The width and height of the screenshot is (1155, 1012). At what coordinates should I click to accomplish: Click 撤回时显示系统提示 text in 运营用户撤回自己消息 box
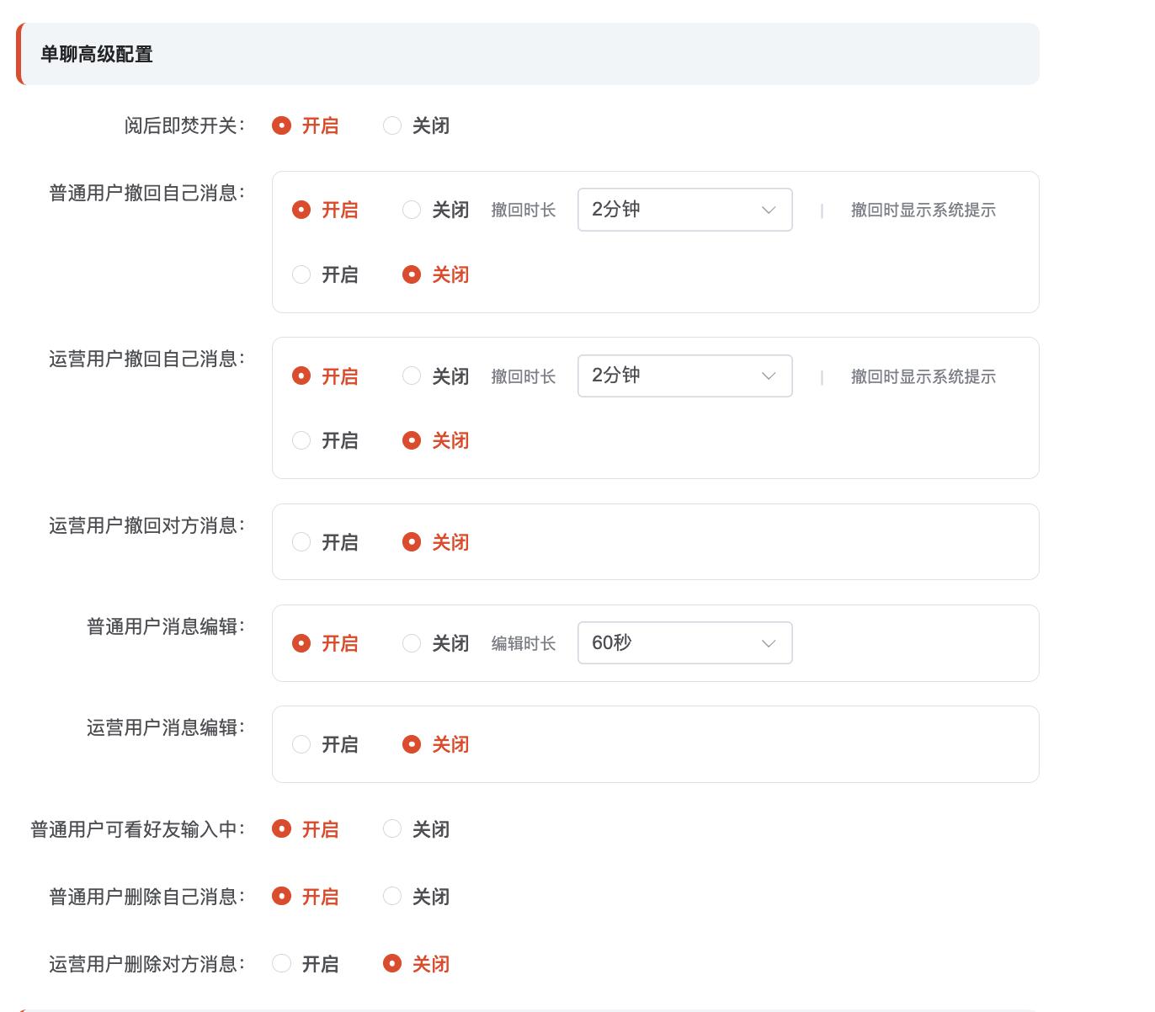(x=923, y=376)
